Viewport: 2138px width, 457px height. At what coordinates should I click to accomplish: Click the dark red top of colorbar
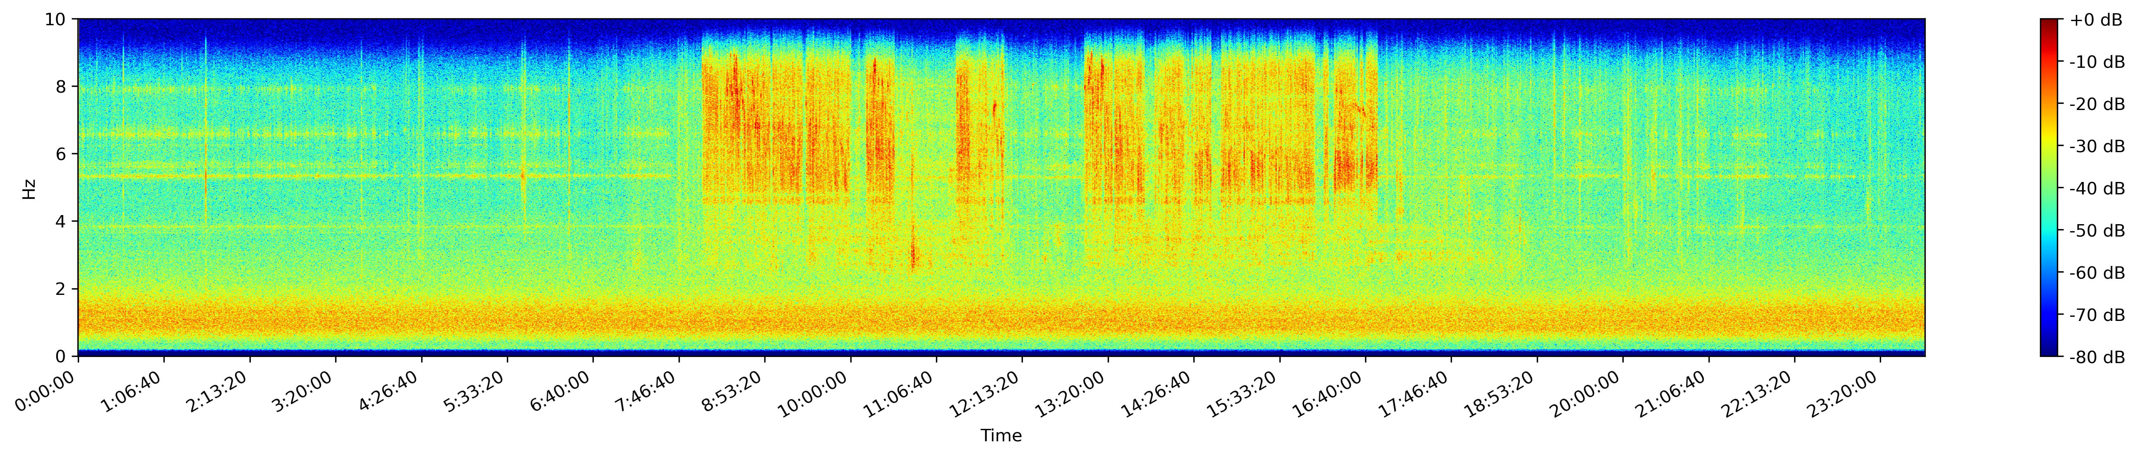[2050, 22]
